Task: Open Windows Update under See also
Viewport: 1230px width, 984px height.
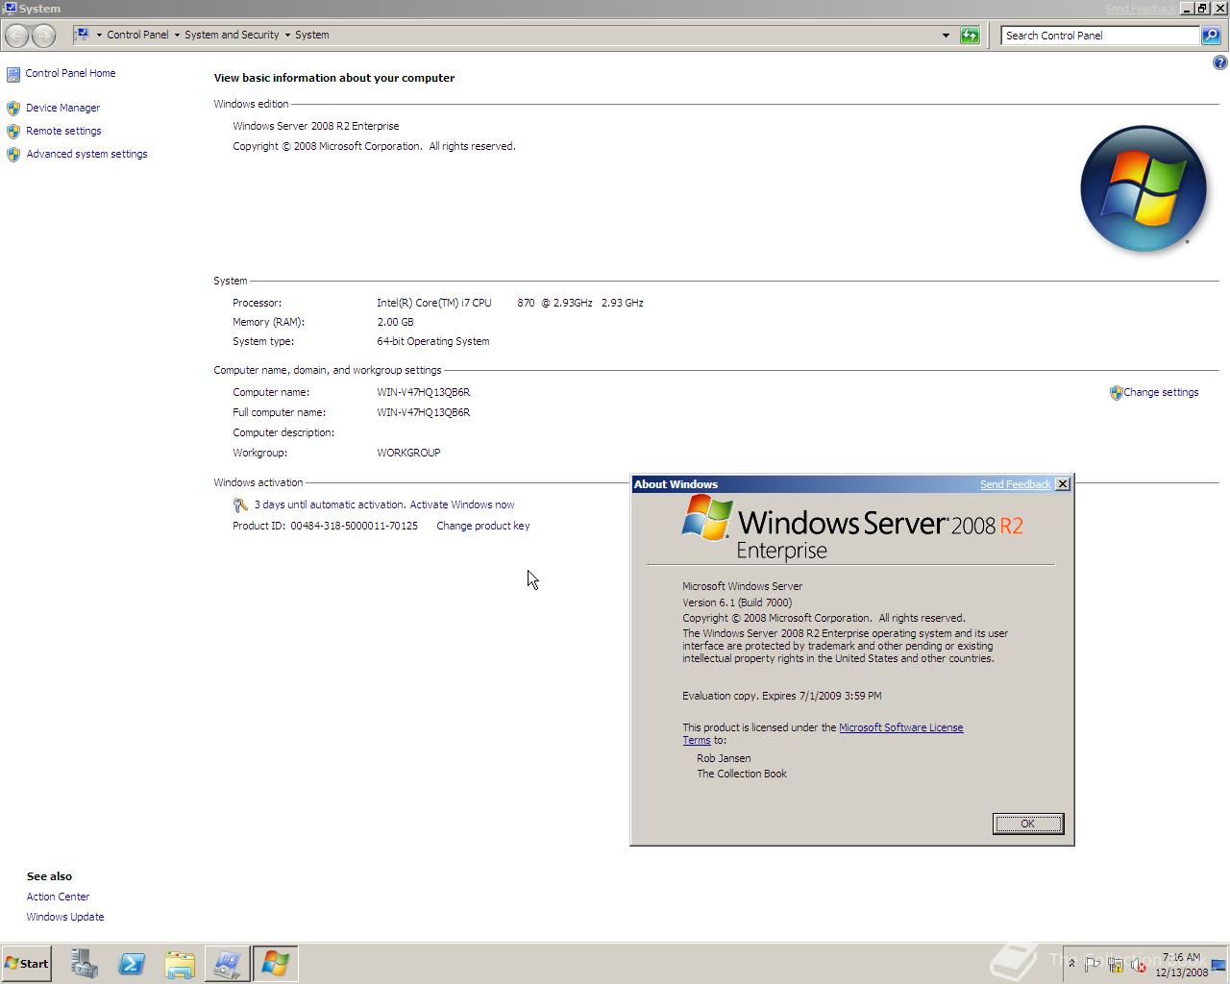Action: tap(65, 917)
